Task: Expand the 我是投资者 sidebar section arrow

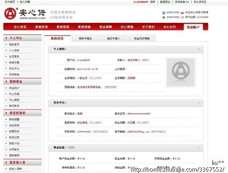Action: 7,113
